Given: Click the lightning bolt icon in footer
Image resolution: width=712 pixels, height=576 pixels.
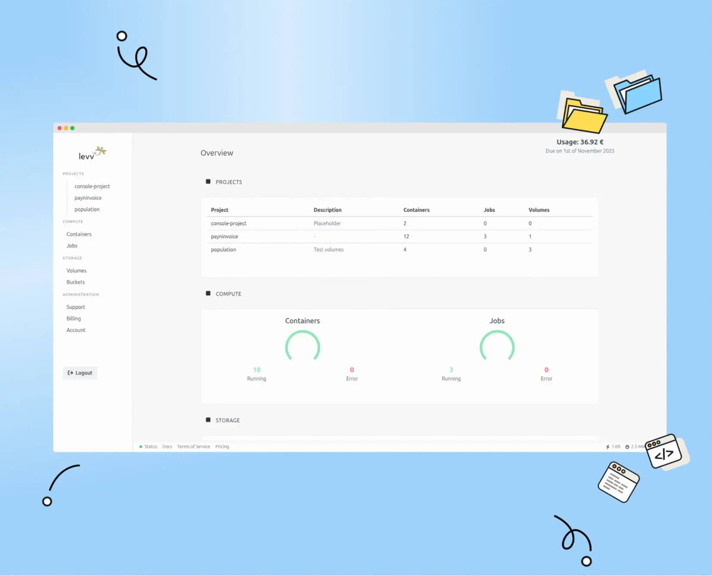Looking at the screenshot, I should (x=608, y=447).
